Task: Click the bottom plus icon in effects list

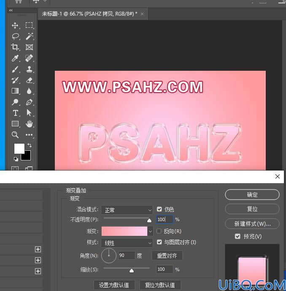Action: tap(38, 271)
